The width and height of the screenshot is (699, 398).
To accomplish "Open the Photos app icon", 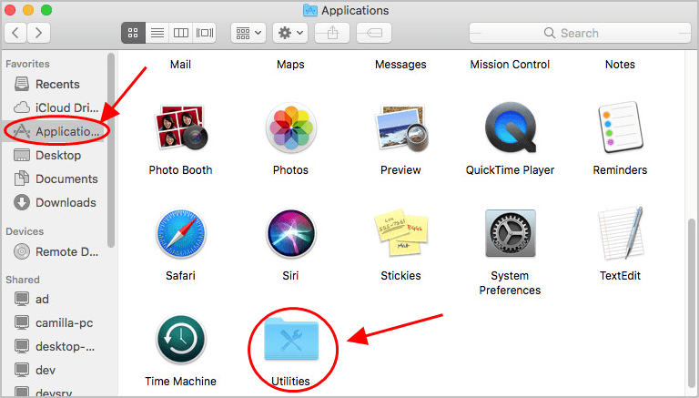I will 290,128.
